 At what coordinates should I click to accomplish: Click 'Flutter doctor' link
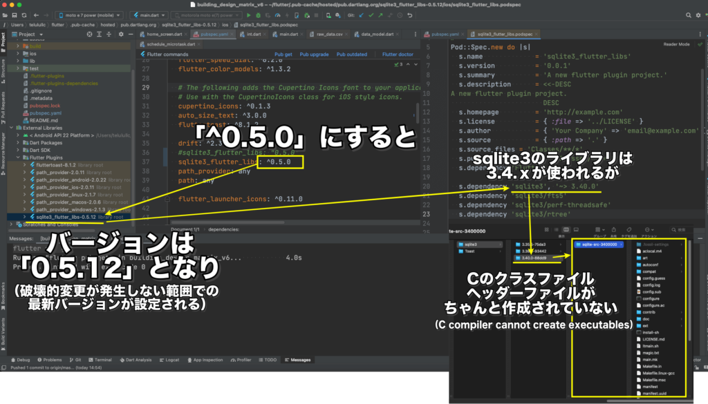pyautogui.click(x=398, y=55)
